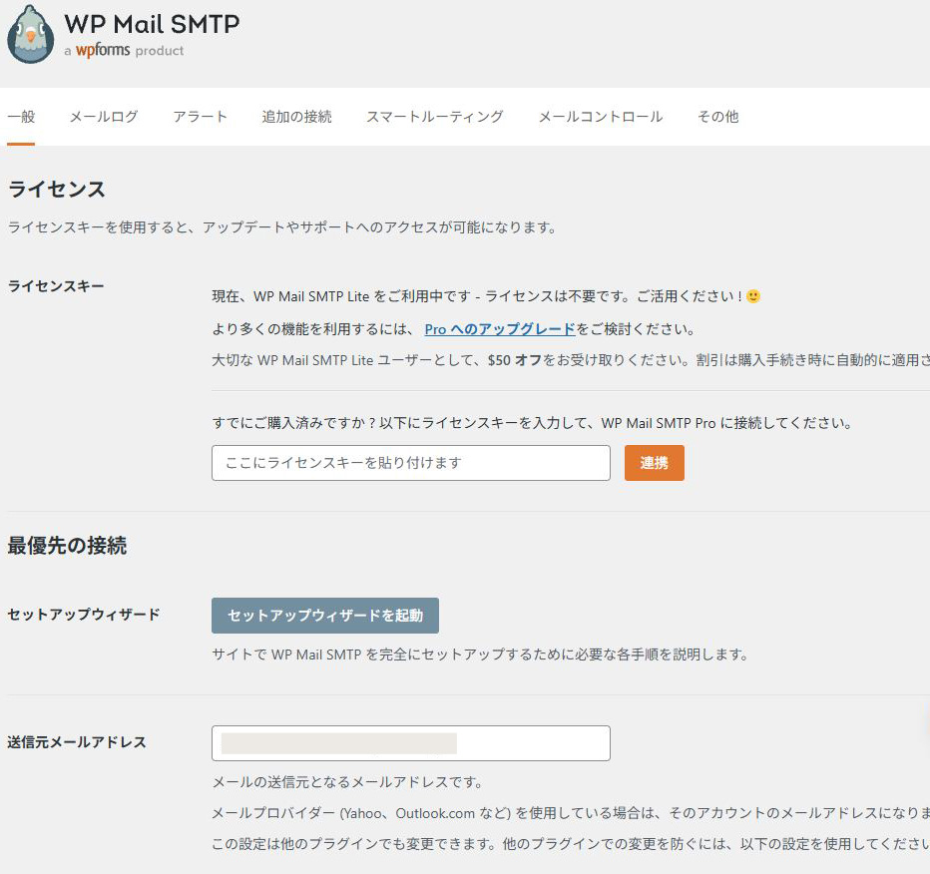Image resolution: width=930 pixels, height=874 pixels.
Task: Click the setup wizard description text
Action: pos(480,655)
